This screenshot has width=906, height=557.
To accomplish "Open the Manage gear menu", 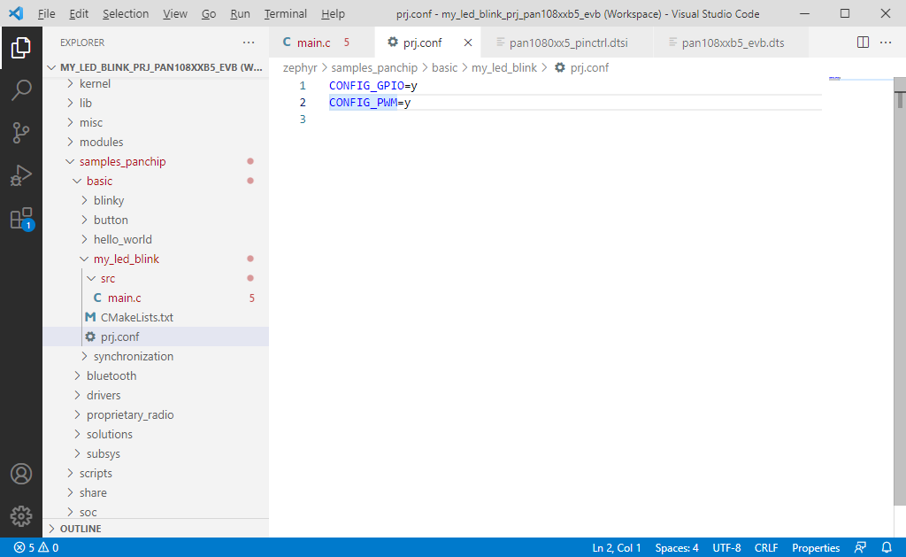I will click(21, 516).
